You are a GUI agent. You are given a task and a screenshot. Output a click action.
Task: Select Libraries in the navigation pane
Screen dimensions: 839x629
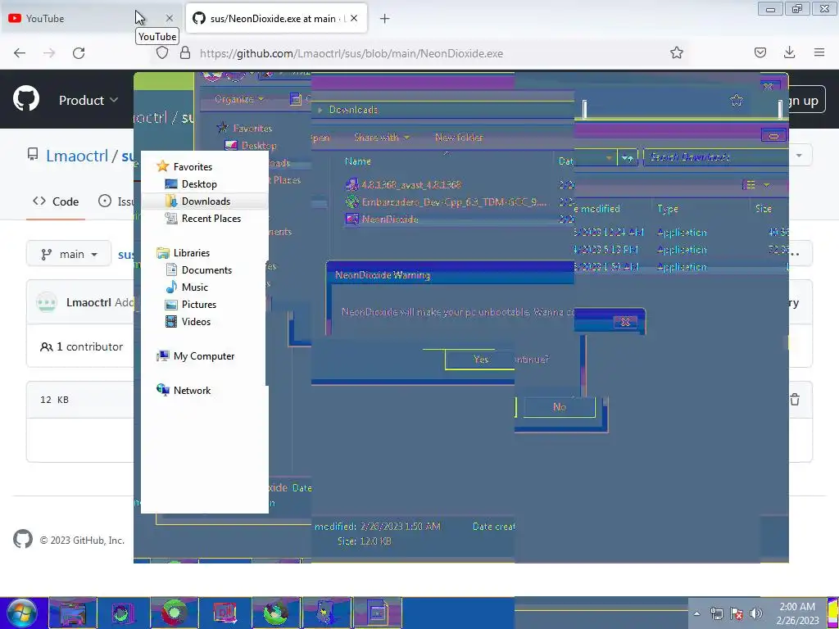point(183,253)
